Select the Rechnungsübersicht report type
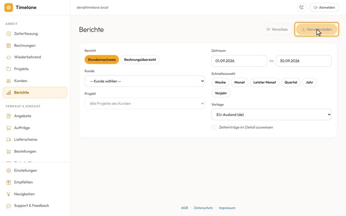The image size is (346, 216). pos(140,59)
